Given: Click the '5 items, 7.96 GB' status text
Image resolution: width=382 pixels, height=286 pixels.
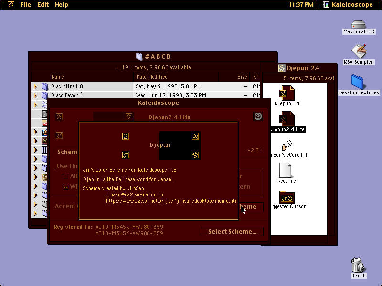Looking at the screenshot, I should (x=308, y=78).
